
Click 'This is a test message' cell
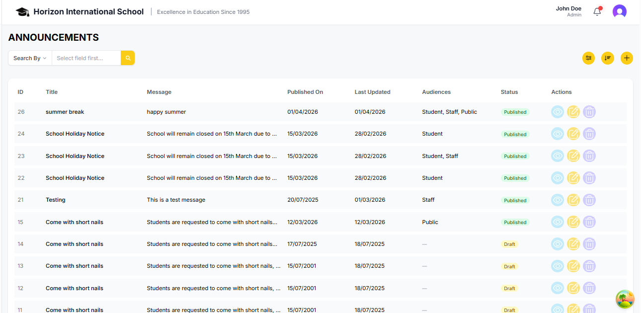click(176, 200)
